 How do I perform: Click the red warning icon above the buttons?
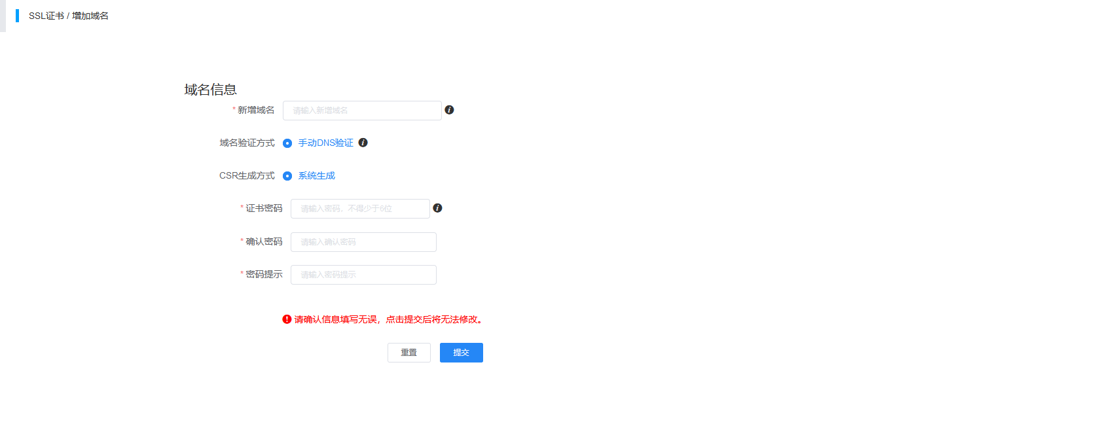coord(287,319)
